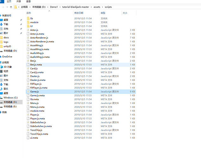Select file named Actor.js.meta
The width and height of the screenshot is (201, 158).
37,34
